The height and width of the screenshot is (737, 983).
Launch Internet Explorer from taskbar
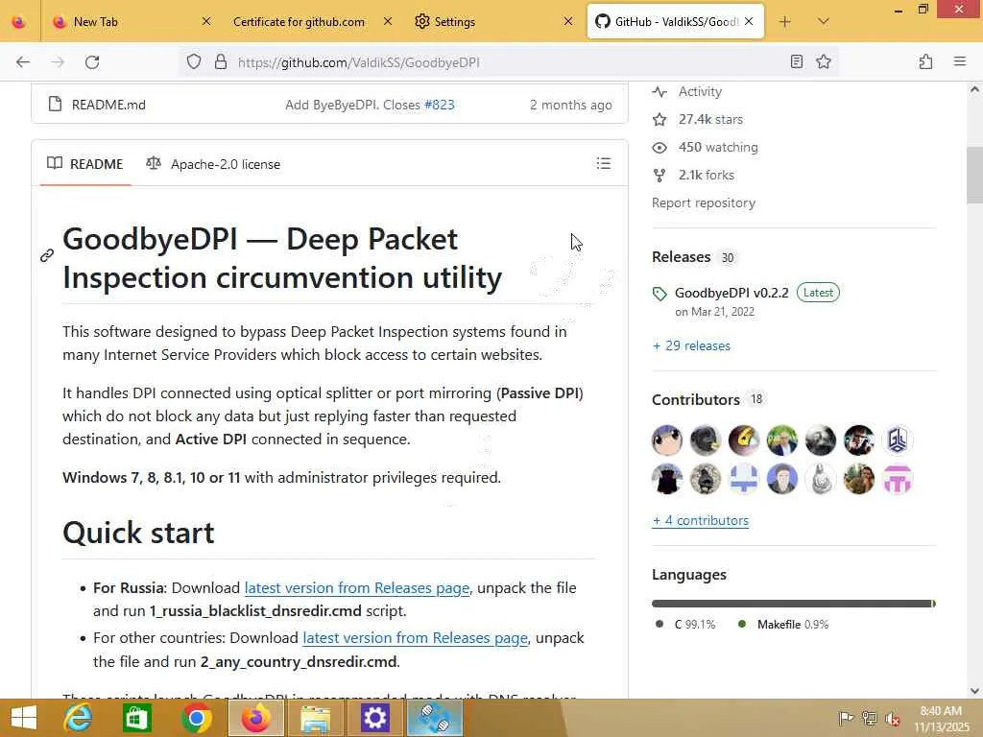[79, 718]
